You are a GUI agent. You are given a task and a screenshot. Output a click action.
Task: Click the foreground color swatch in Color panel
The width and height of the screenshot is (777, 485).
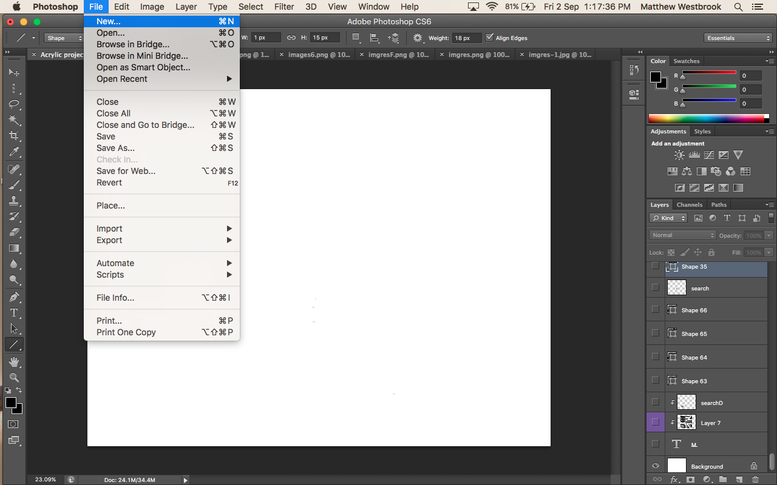656,77
